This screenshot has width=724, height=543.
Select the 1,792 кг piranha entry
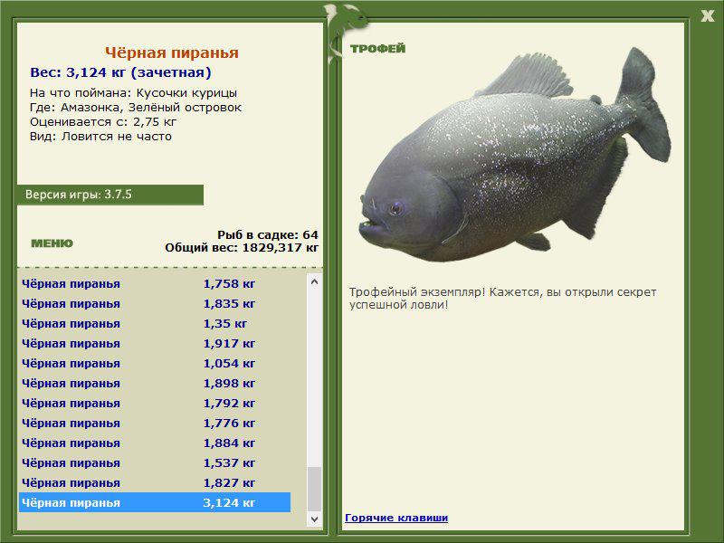click(154, 403)
